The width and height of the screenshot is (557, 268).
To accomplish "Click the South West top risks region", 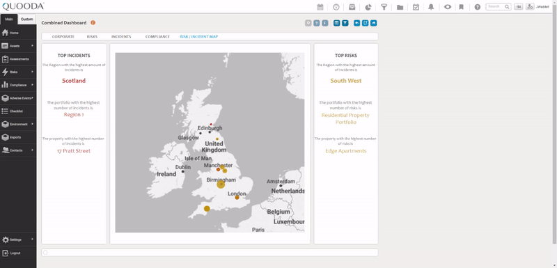I will tap(346, 81).
